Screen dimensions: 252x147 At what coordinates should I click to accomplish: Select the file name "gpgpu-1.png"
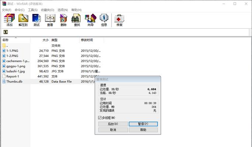pyautogui.click(x=16, y=66)
